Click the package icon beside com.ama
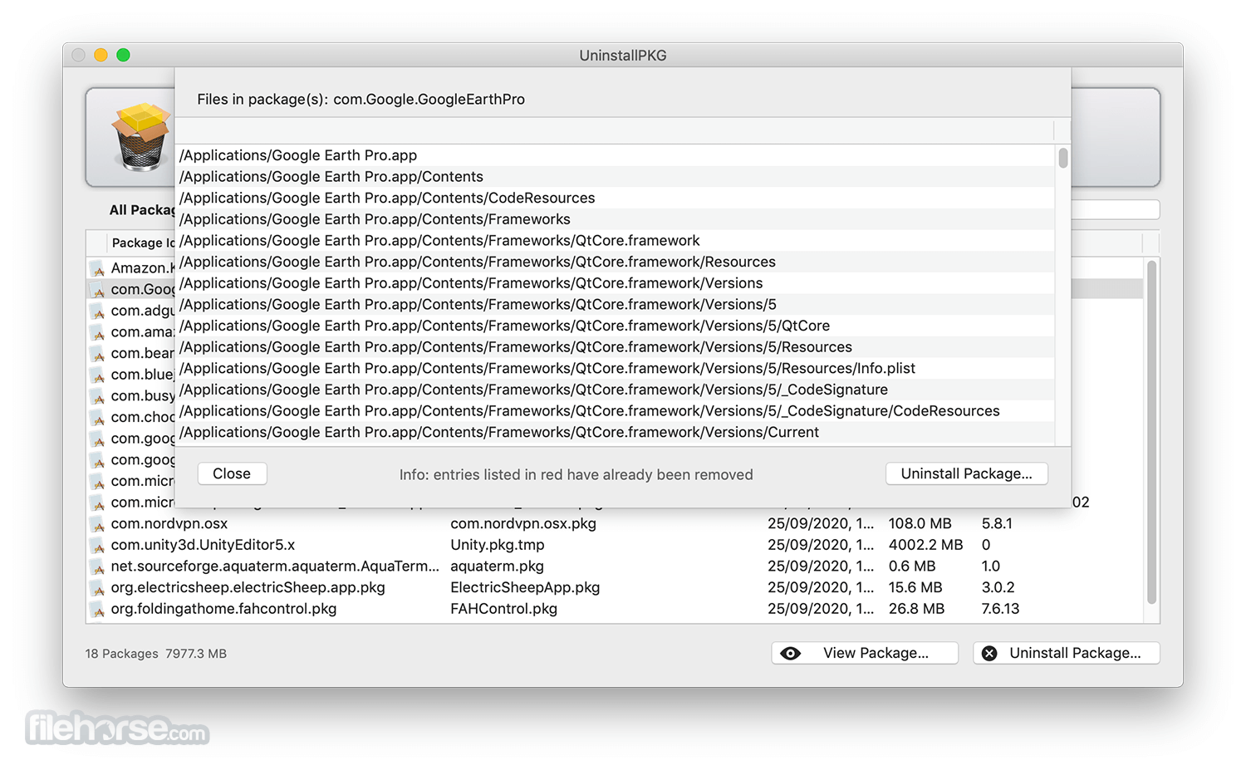1246x770 pixels. [x=98, y=332]
